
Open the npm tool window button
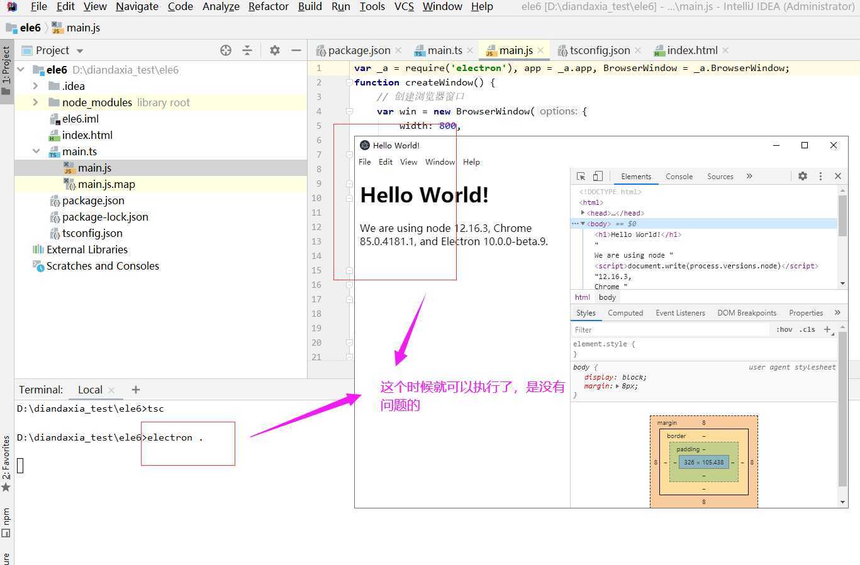[6, 523]
